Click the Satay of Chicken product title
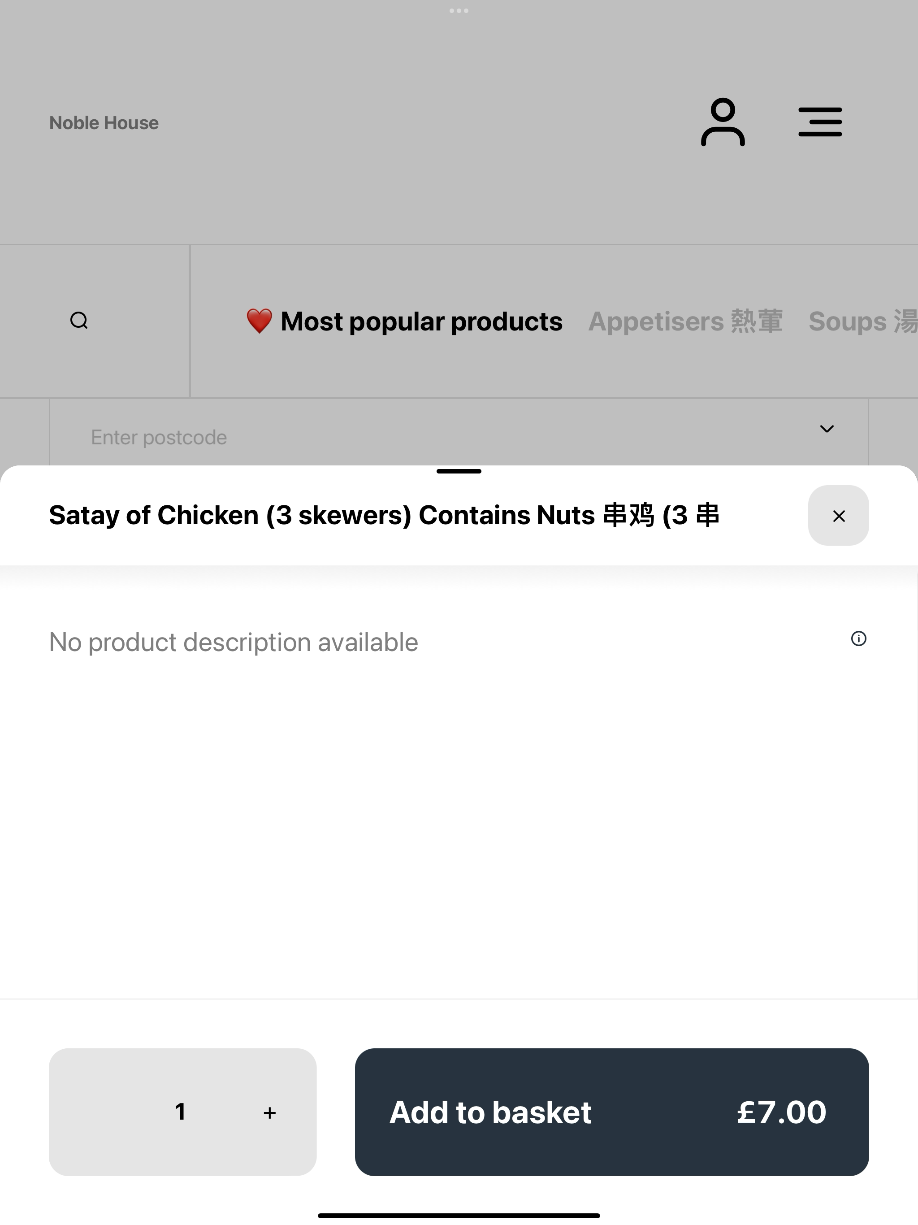 (384, 516)
